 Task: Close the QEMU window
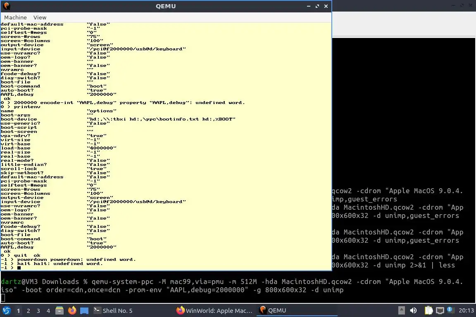click(326, 6)
